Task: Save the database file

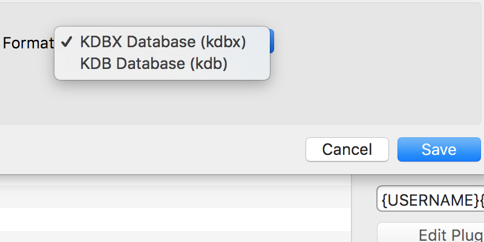Action: [439, 149]
